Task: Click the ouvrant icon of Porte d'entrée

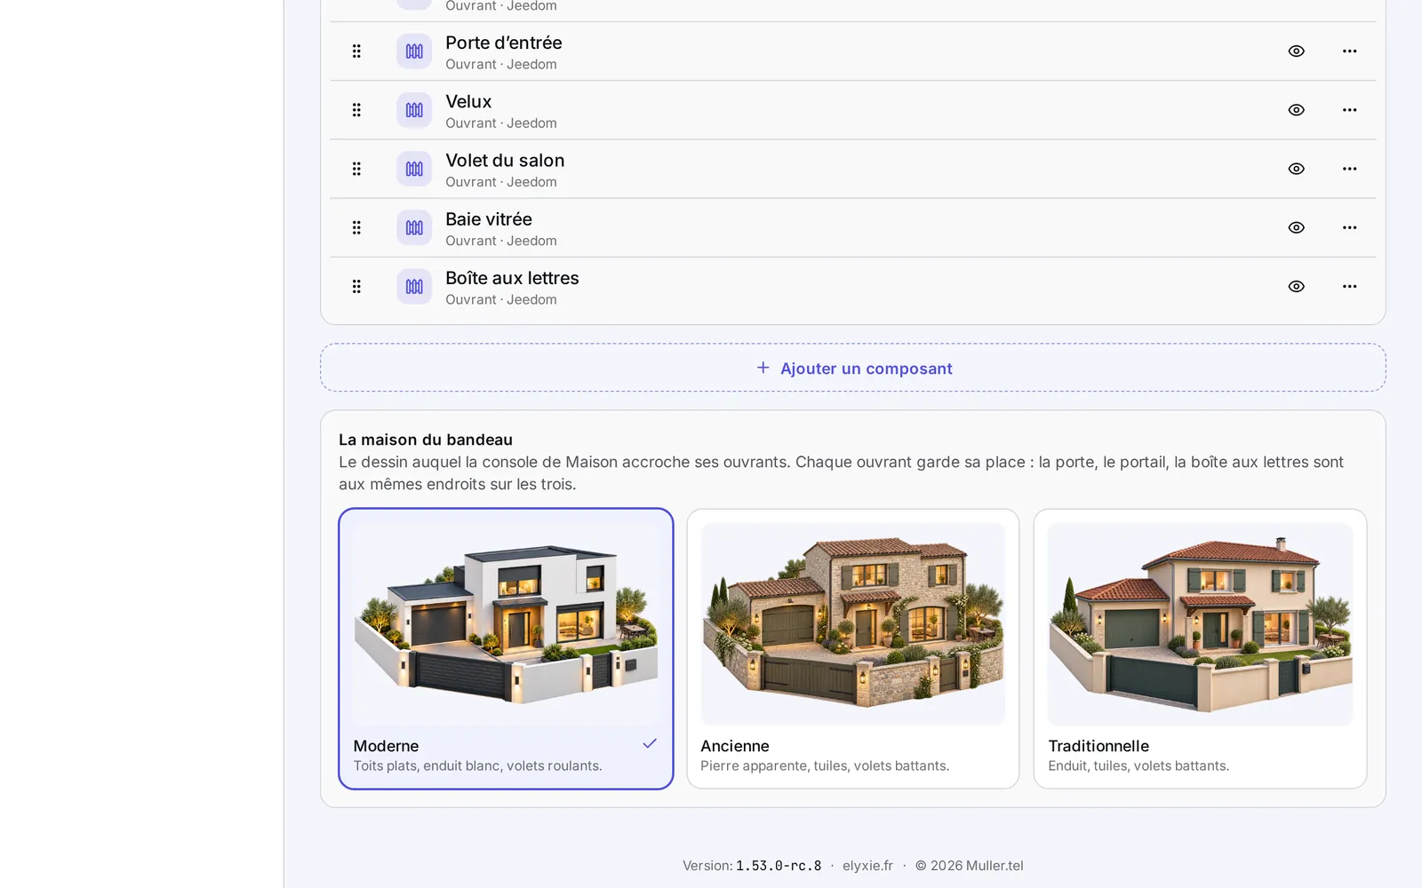Action: pos(414,52)
